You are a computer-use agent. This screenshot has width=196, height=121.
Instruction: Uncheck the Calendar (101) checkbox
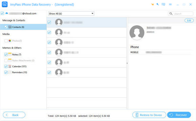pyautogui.click(x=6, y=66)
